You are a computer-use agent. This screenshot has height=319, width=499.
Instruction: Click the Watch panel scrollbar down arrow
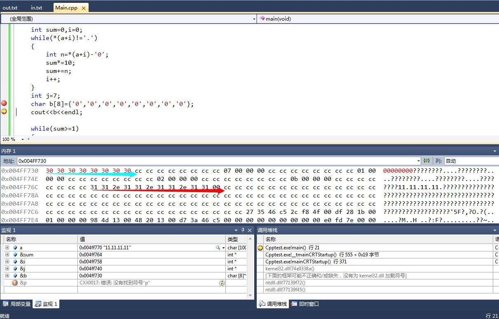tap(250, 295)
